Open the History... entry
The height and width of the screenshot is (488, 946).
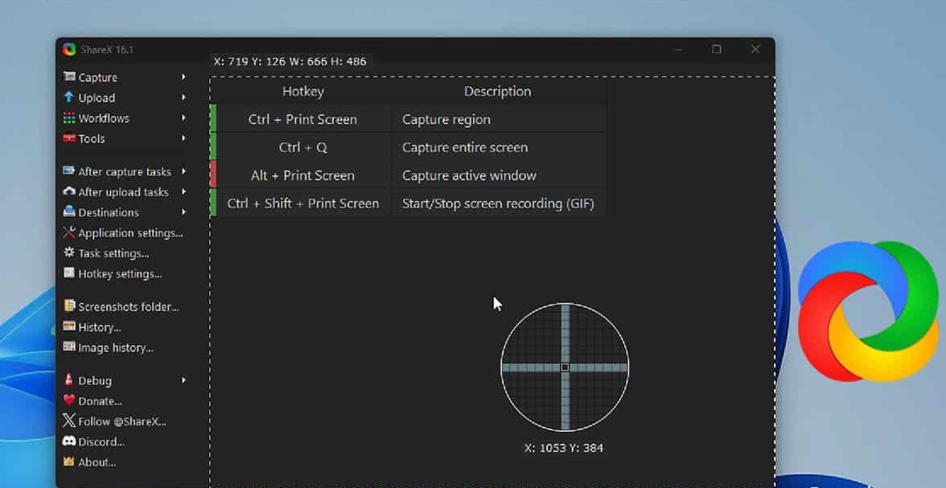[100, 327]
